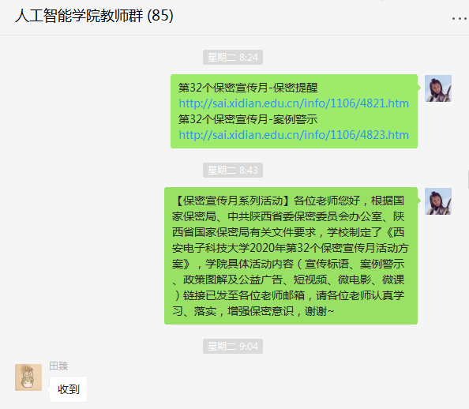Click the chat scrollbar at right edge
469x409 pixels.
coord(467,179)
